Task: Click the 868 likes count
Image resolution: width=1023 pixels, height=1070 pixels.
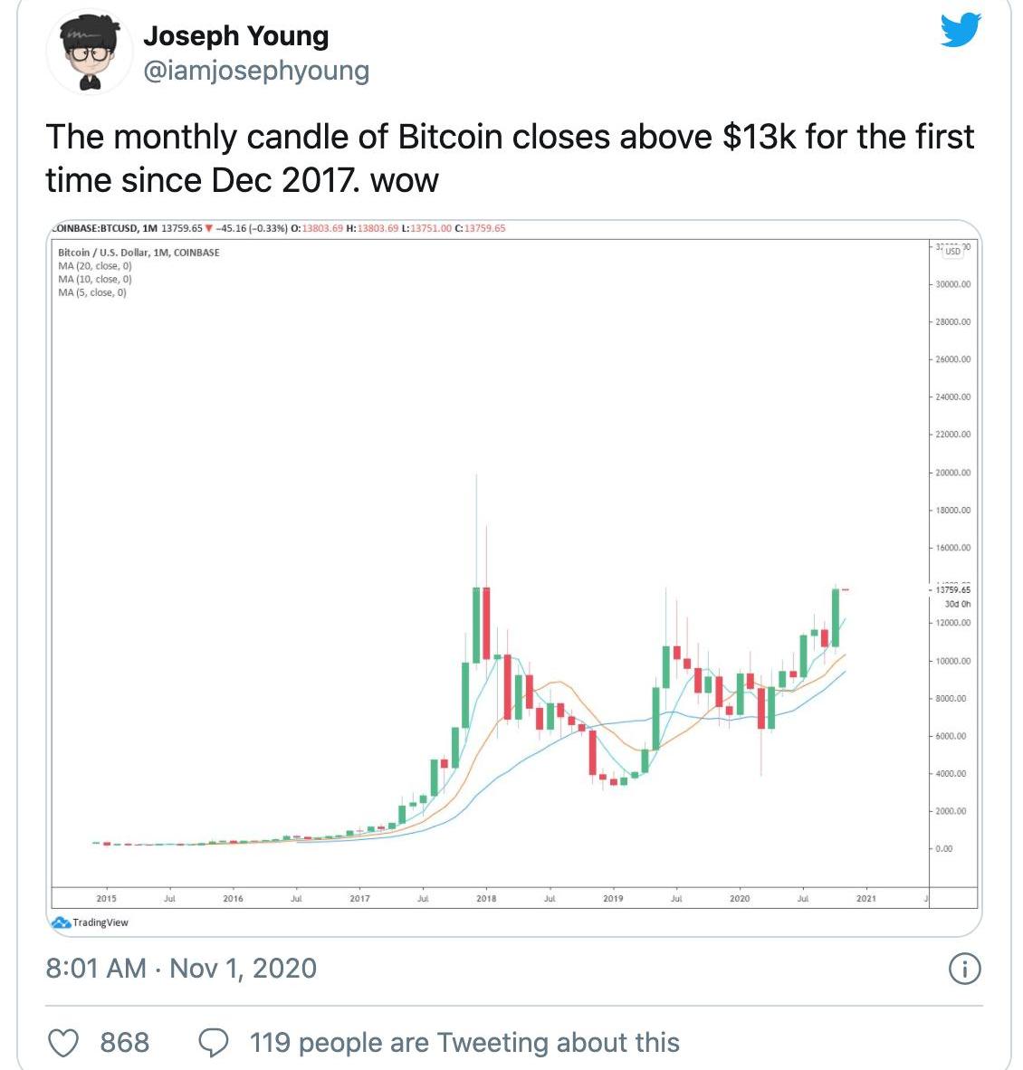Action: pyautogui.click(x=124, y=1043)
